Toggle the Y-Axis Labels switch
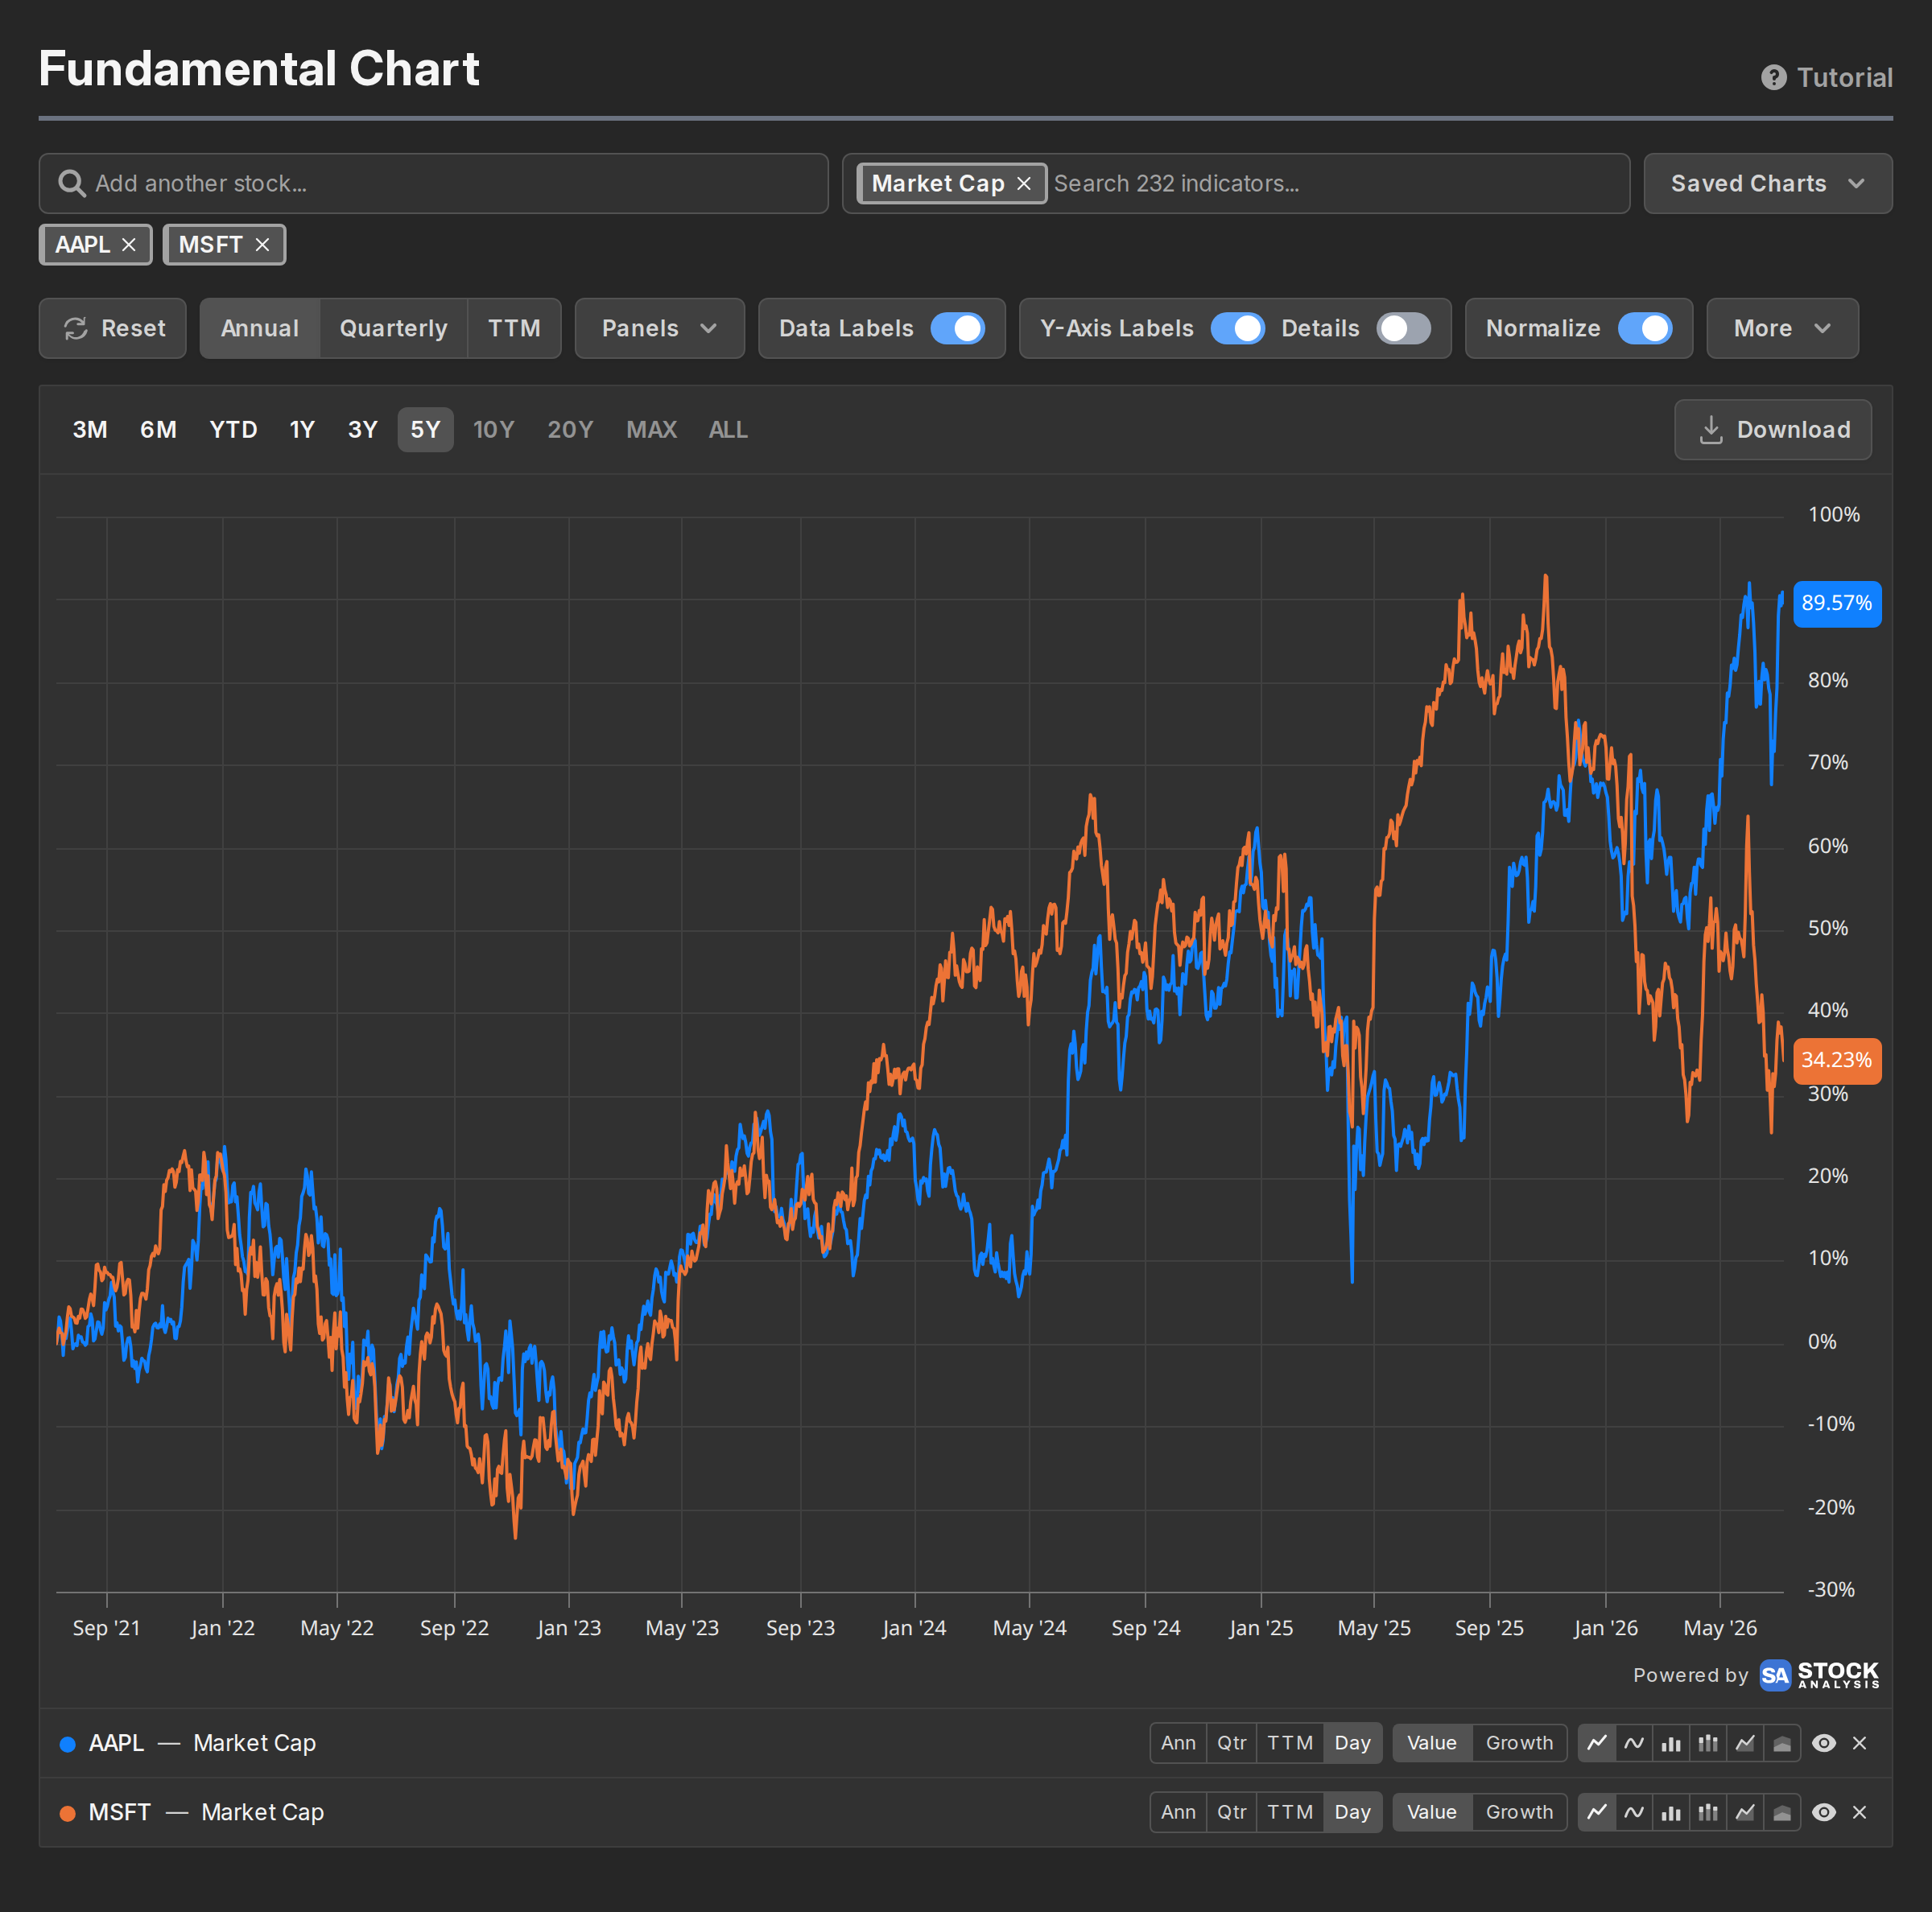Image resolution: width=1932 pixels, height=1912 pixels. [1237, 329]
